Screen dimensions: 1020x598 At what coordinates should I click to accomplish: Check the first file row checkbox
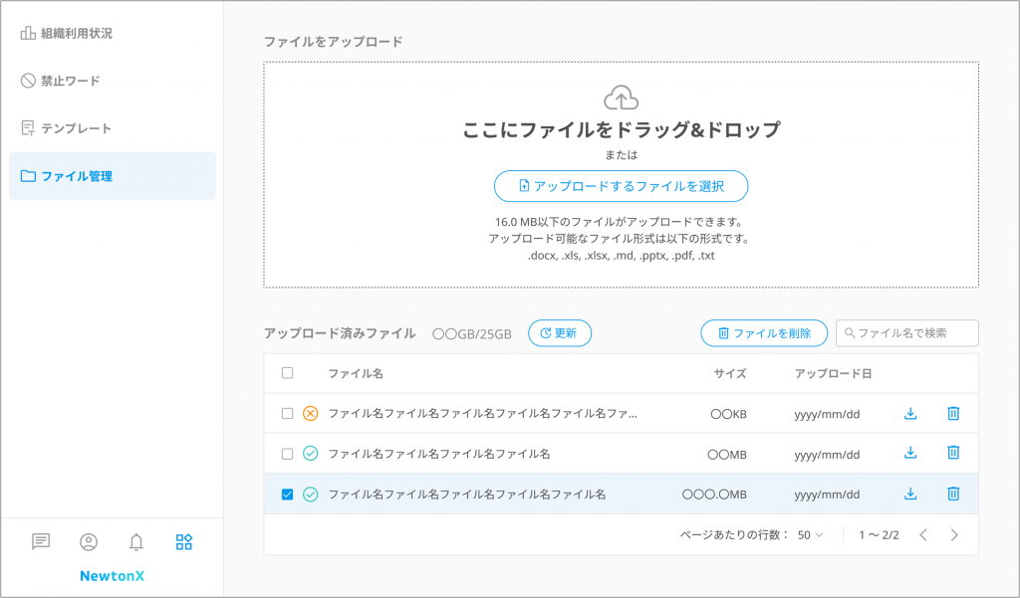click(x=288, y=413)
